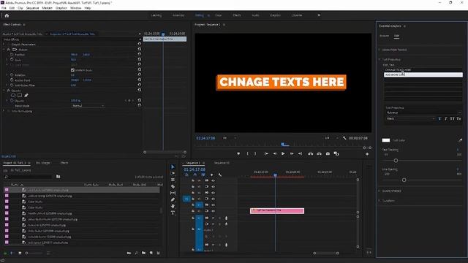Select the Pen tool in the timeline toolbar
Image resolution: width=468 pixels, height=263 pixels.
[x=173, y=199]
